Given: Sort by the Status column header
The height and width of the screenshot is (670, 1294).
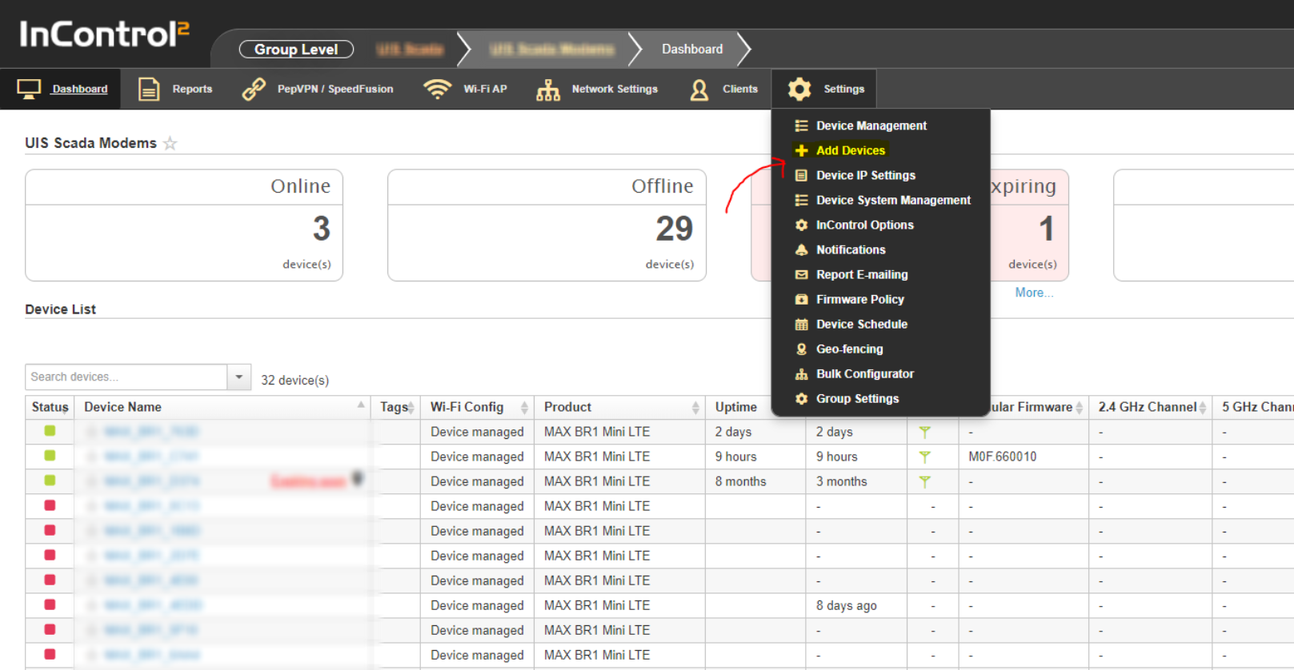Looking at the screenshot, I should [x=50, y=407].
